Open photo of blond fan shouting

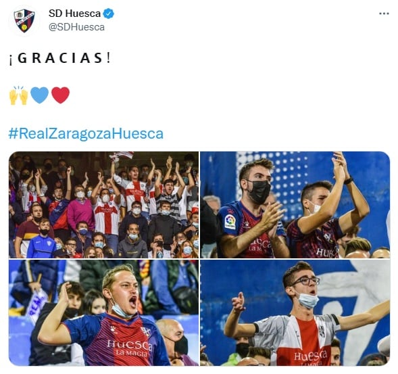pyautogui.click(x=104, y=312)
